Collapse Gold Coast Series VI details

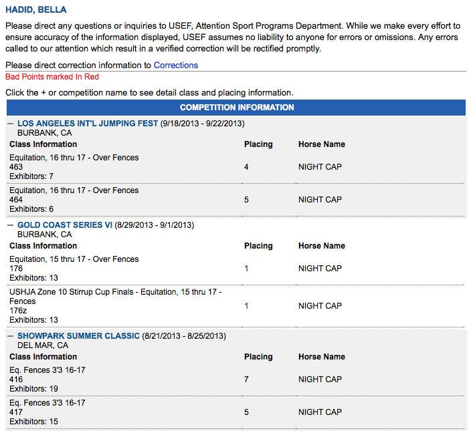click(x=11, y=225)
